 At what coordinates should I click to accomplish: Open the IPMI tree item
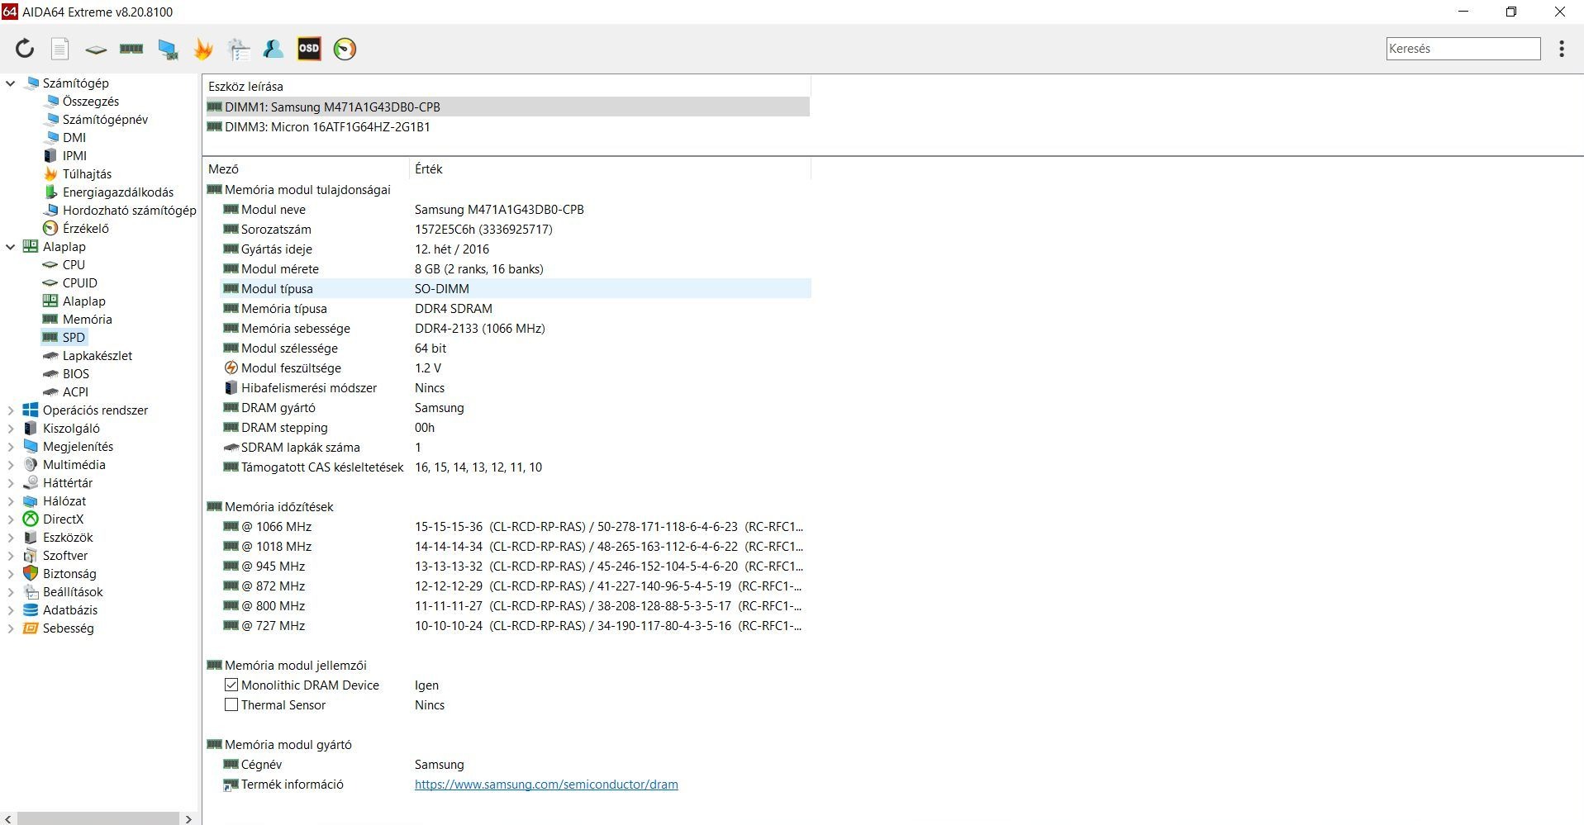coord(74,156)
